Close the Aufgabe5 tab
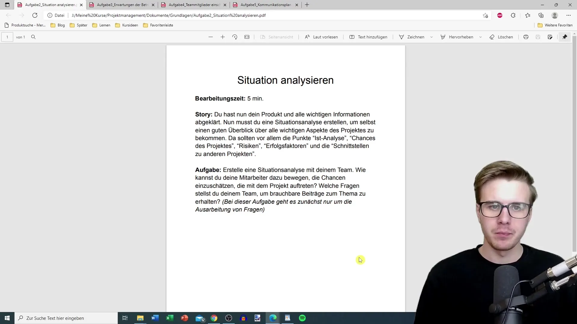The width and height of the screenshot is (577, 324). click(x=297, y=5)
